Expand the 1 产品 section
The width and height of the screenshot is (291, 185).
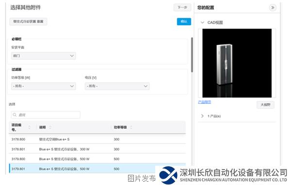pos(202,116)
